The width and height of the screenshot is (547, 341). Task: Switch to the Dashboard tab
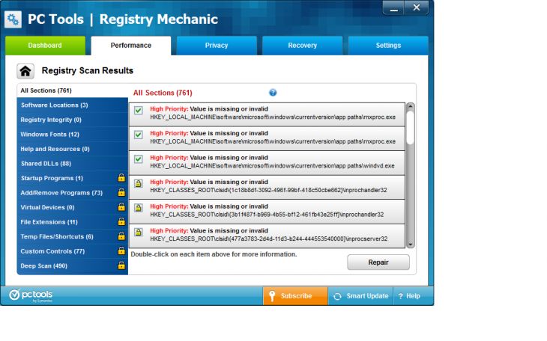click(45, 46)
